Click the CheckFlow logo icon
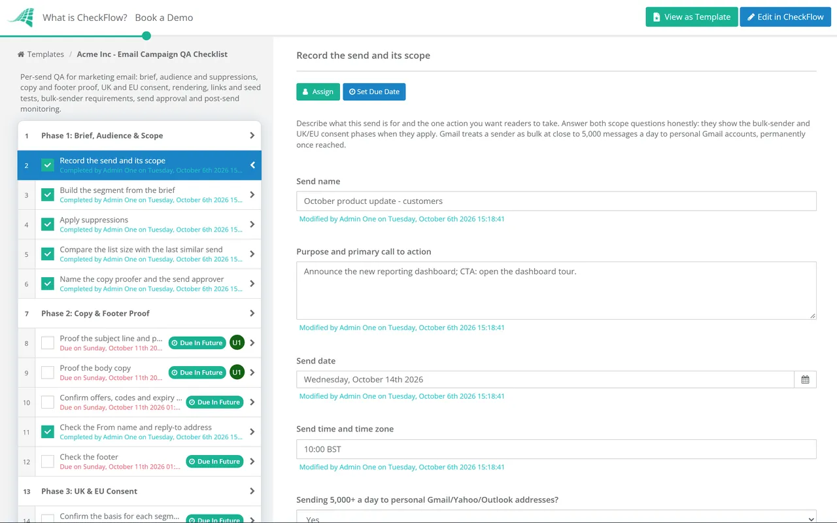 coord(20,17)
